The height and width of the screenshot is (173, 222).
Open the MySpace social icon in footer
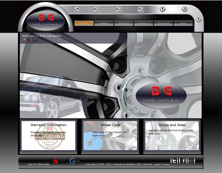191,161
